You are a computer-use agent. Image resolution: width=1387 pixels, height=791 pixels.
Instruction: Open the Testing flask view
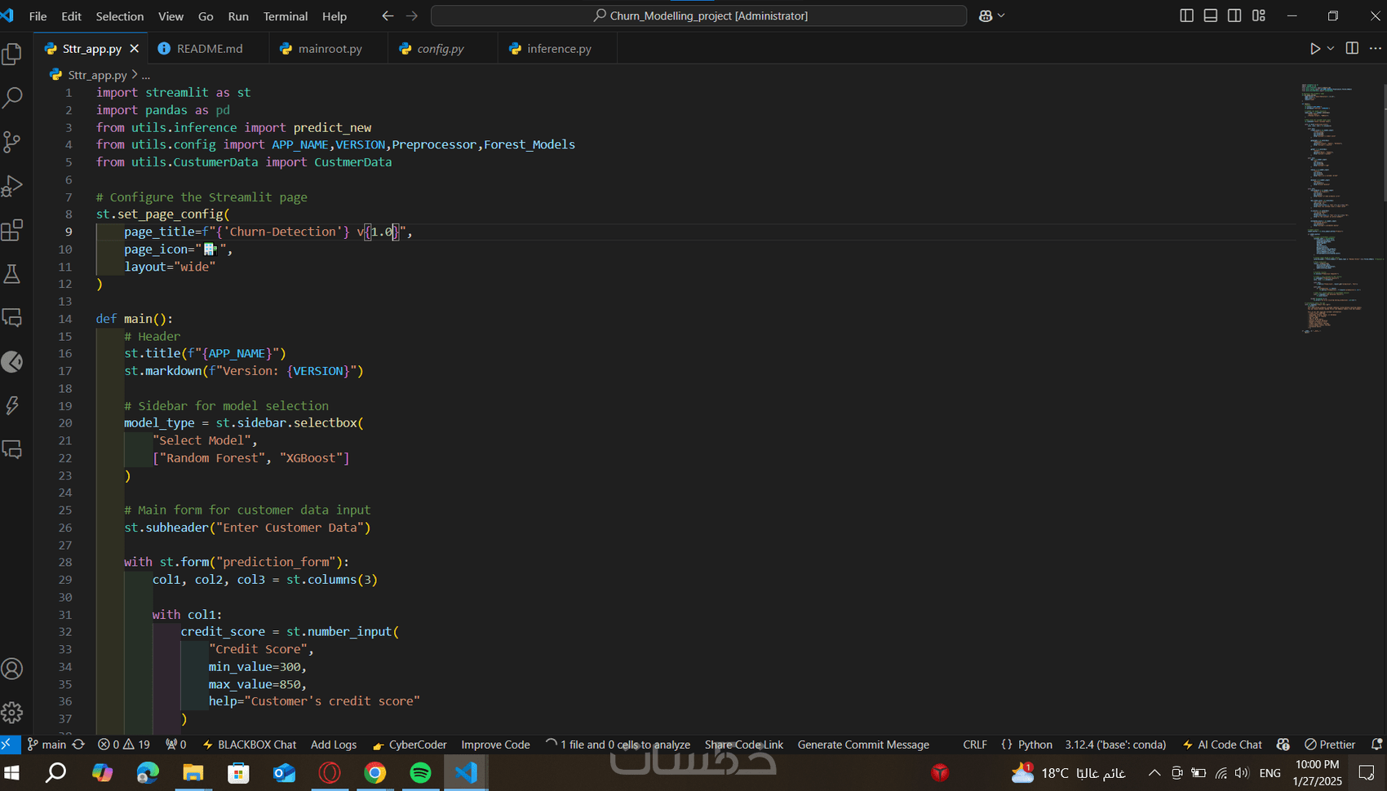(x=12, y=274)
